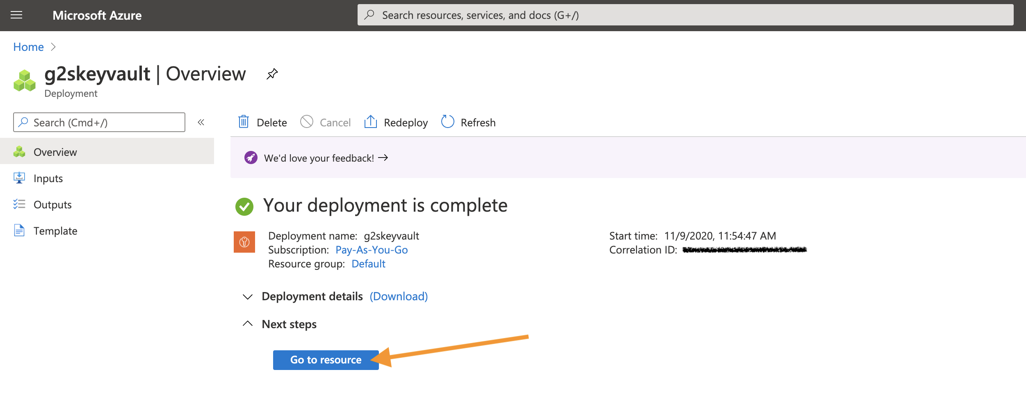Click the green checkmark success icon

coord(244,206)
